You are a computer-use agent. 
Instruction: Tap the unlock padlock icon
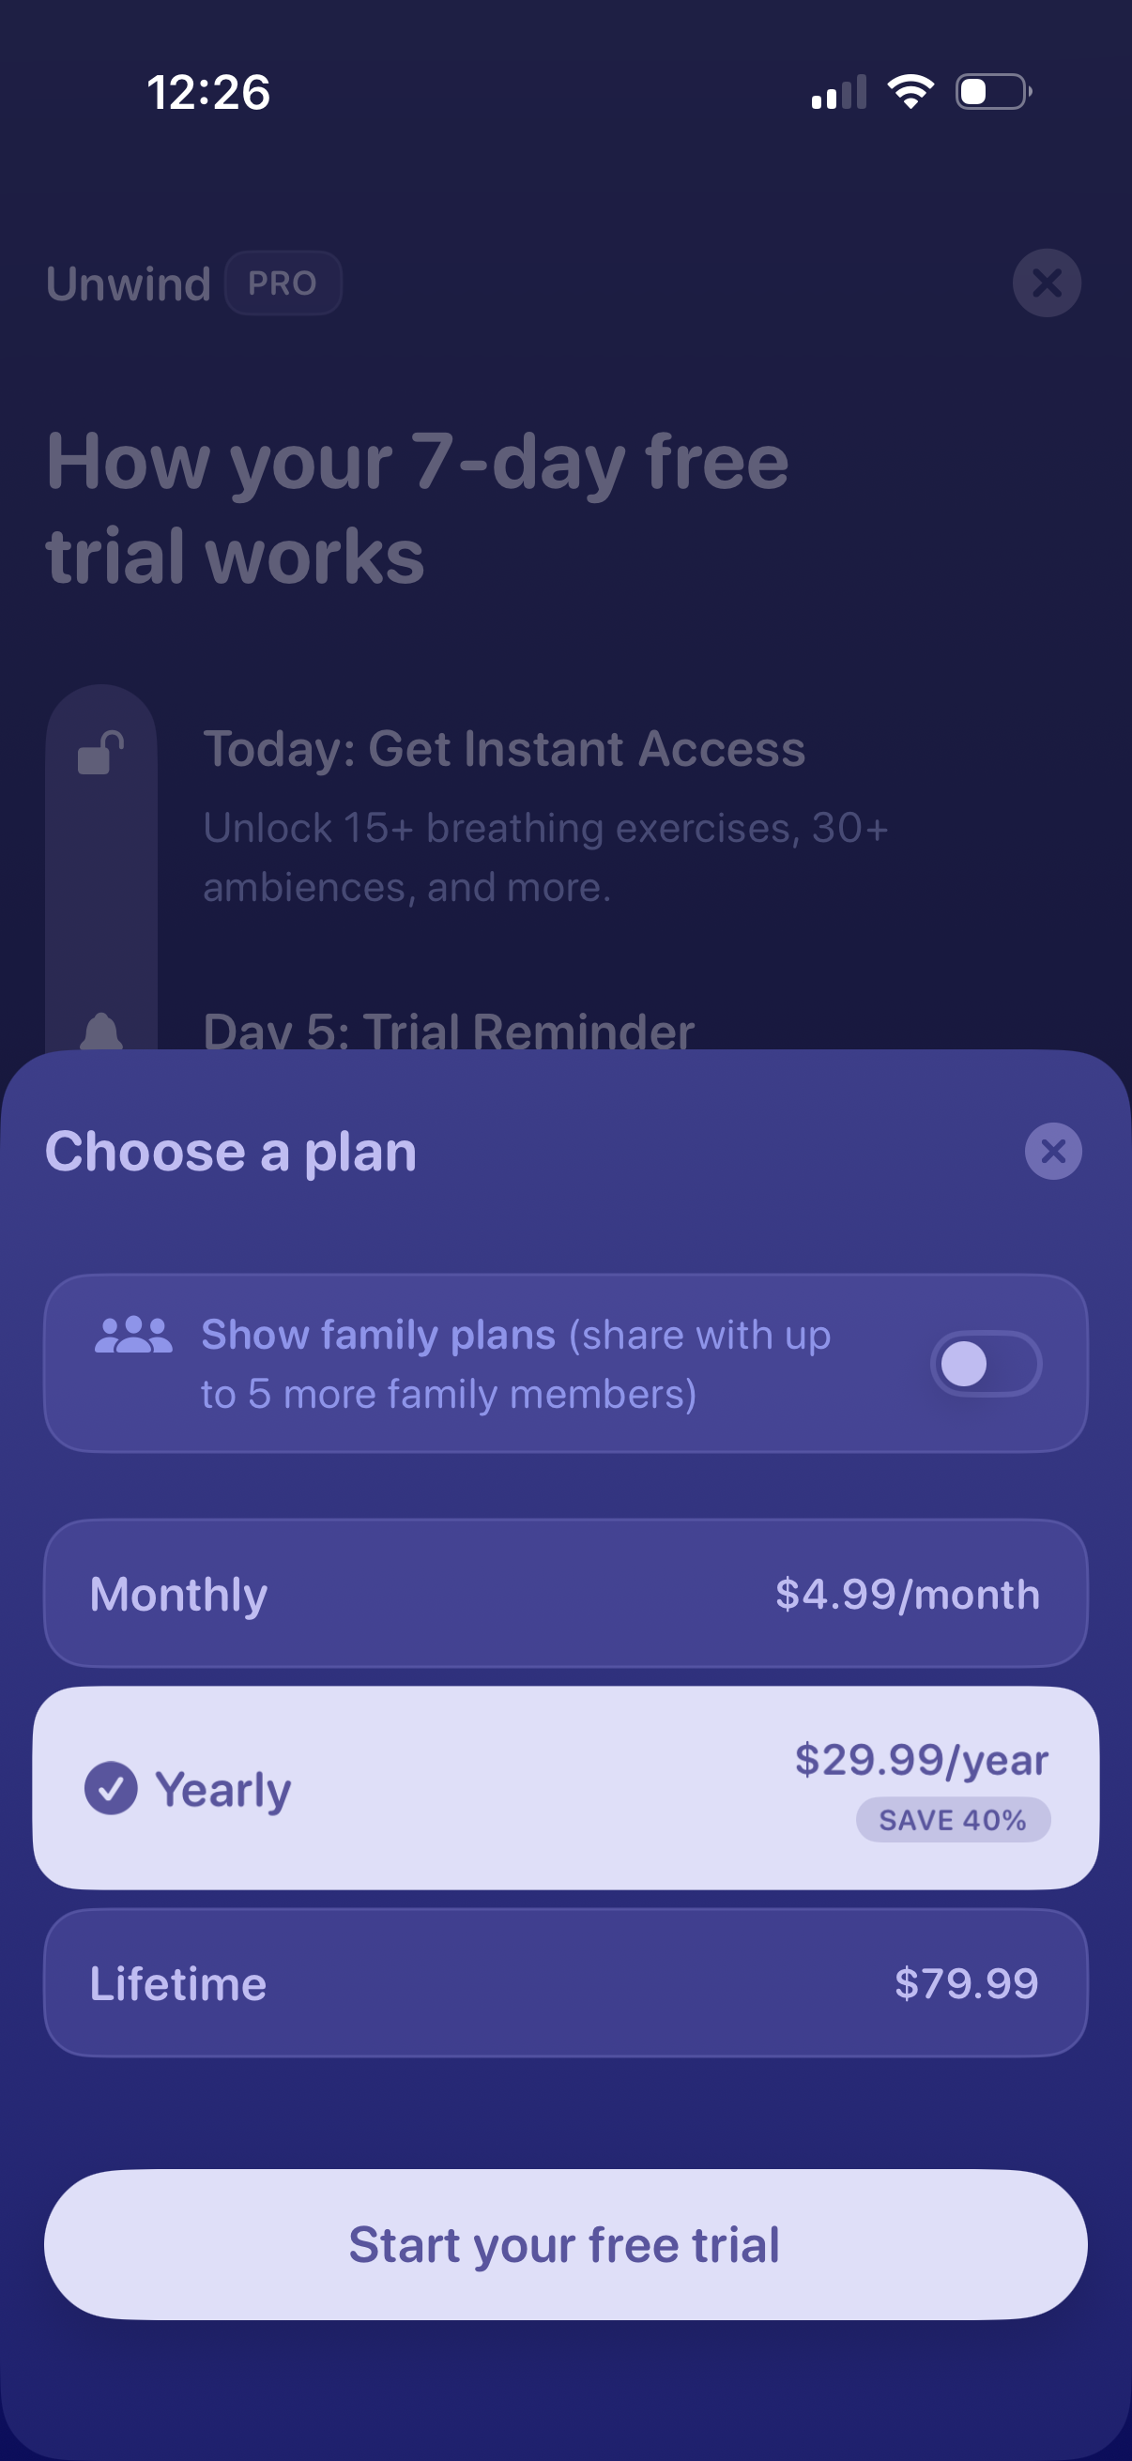pos(100,753)
